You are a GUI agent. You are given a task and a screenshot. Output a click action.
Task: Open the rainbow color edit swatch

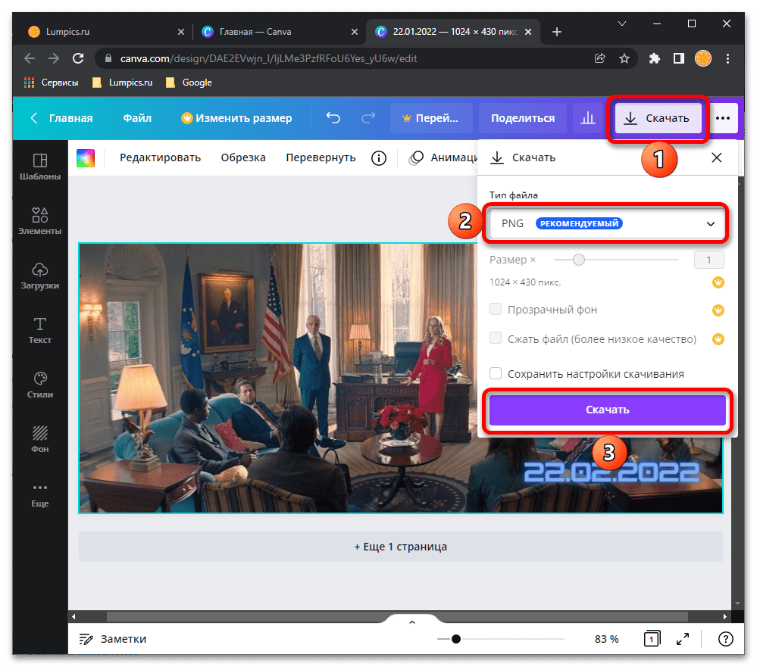point(86,157)
